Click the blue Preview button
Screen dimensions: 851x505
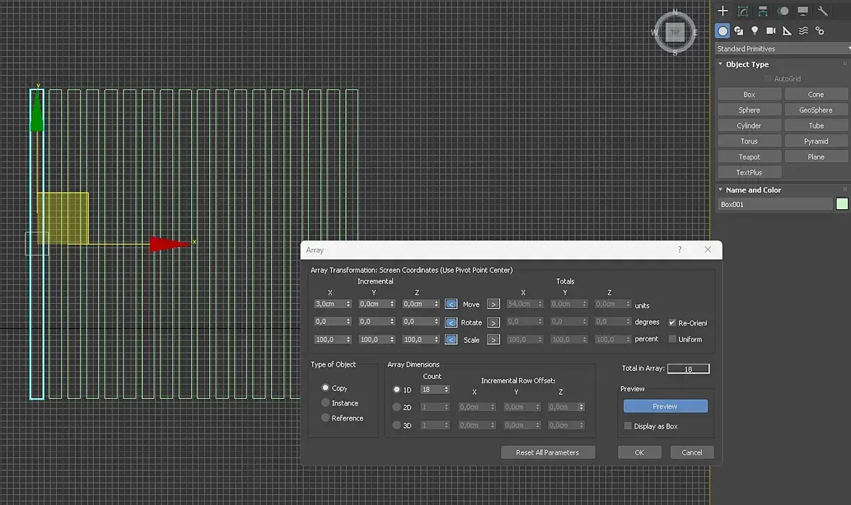point(666,406)
